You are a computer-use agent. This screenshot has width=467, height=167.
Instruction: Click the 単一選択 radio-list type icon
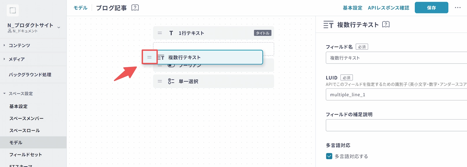click(x=171, y=81)
